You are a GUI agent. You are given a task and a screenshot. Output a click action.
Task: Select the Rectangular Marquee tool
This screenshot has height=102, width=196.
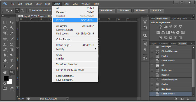(5, 22)
